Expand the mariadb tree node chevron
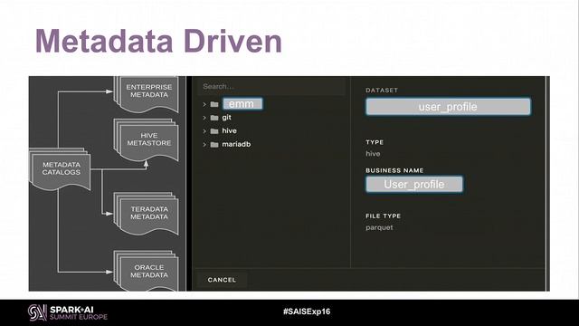 204,145
